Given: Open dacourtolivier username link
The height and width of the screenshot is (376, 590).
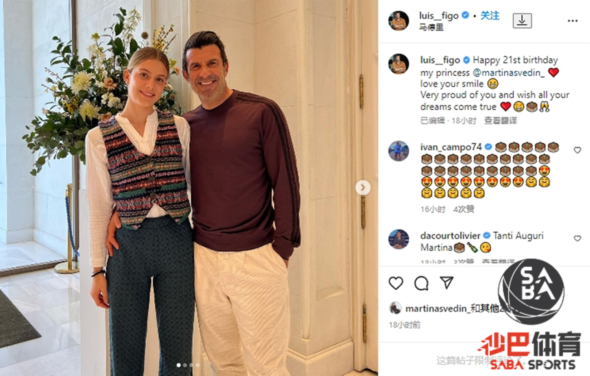Looking at the screenshot, I should (x=450, y=235).
